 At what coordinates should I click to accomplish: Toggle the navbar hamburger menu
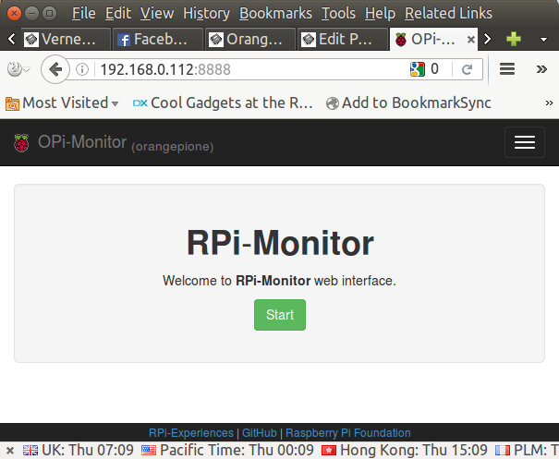pos(525,142)
